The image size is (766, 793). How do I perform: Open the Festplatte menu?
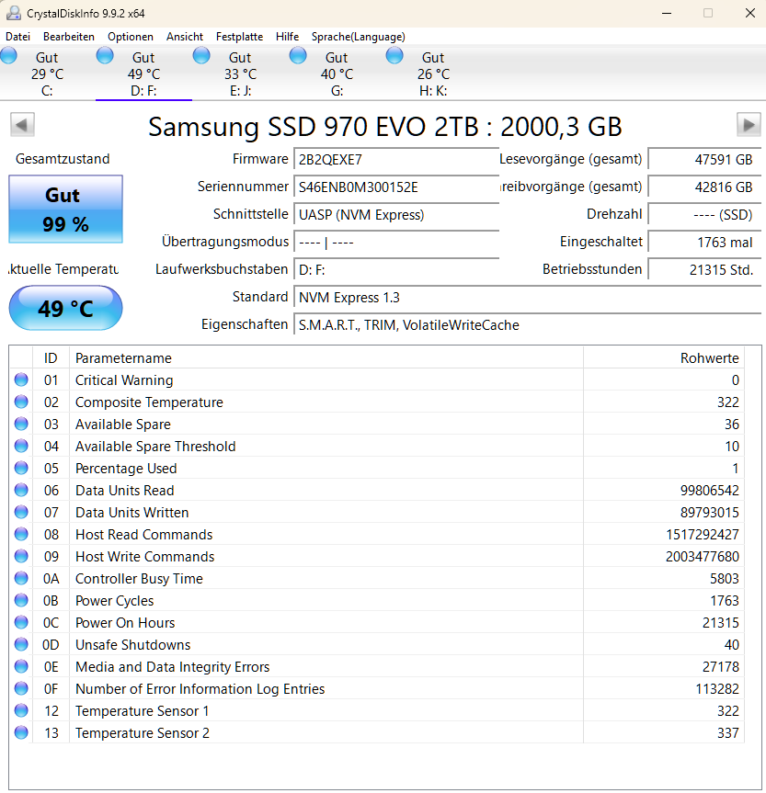tap(239, 37)
